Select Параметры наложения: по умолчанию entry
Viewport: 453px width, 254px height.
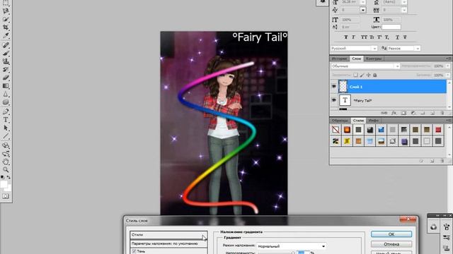[x=168, y=243]
